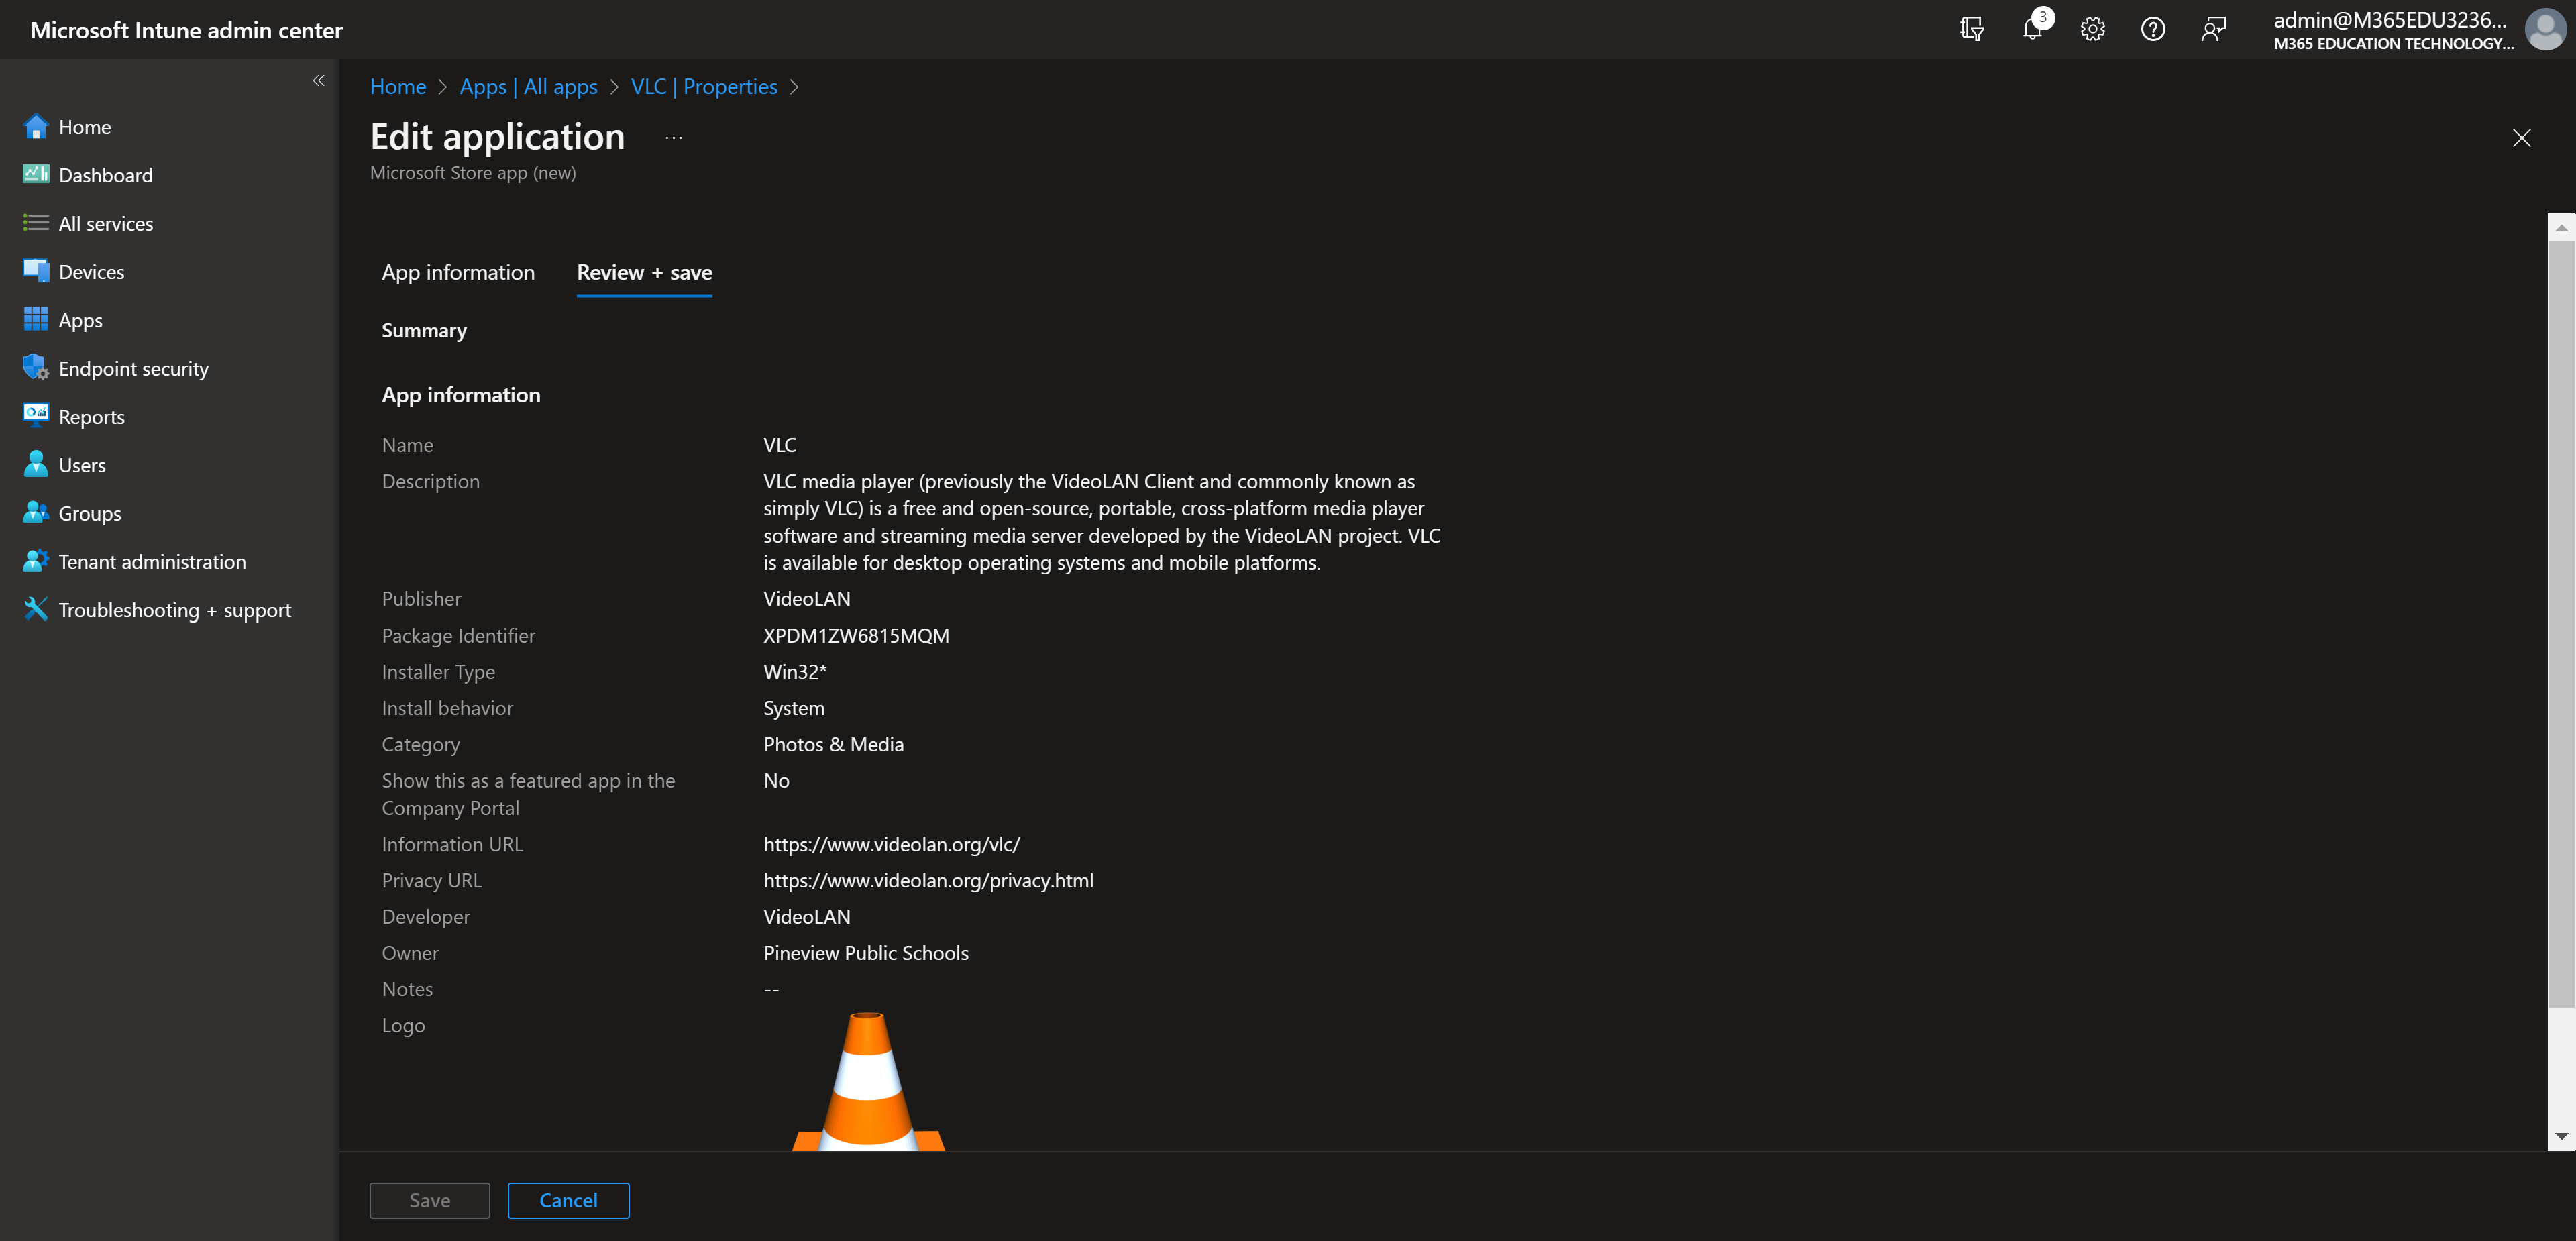The image size is (2576, 1241).
Task: Click the Summary heading
Action: click(x=424, y=330)
